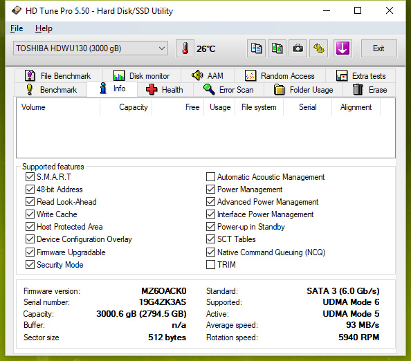This screenshot has width=411, height=361.
Task: Click the Capacity column header
Action: click(126, 107)
